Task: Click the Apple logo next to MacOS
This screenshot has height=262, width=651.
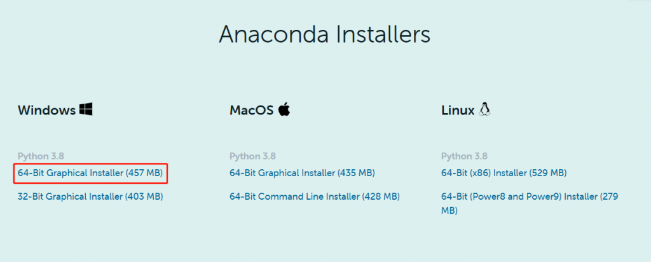Action: [x=284, y=109]
